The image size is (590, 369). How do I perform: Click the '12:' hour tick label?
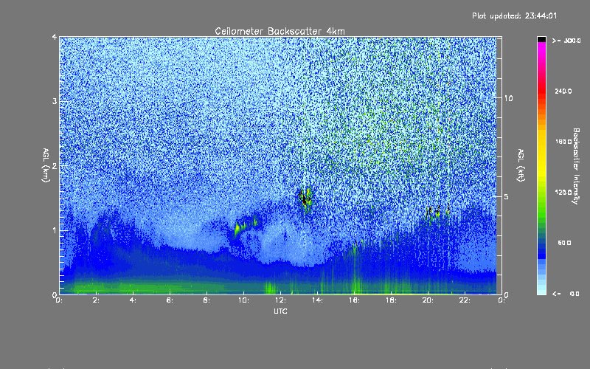[281, 300]
